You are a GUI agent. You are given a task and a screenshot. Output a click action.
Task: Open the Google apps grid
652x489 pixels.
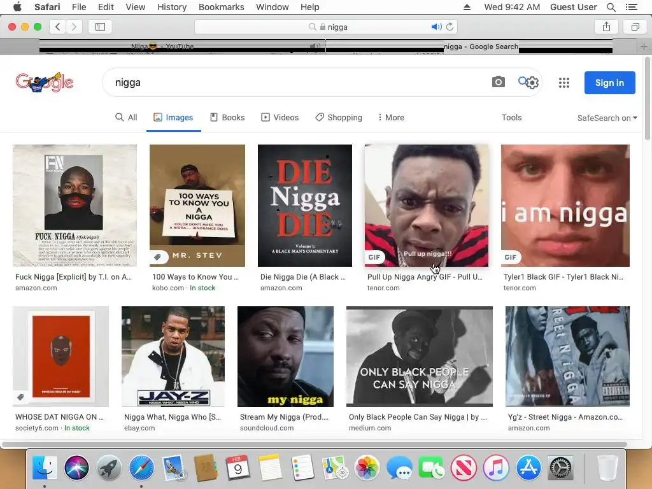point(564,83)
